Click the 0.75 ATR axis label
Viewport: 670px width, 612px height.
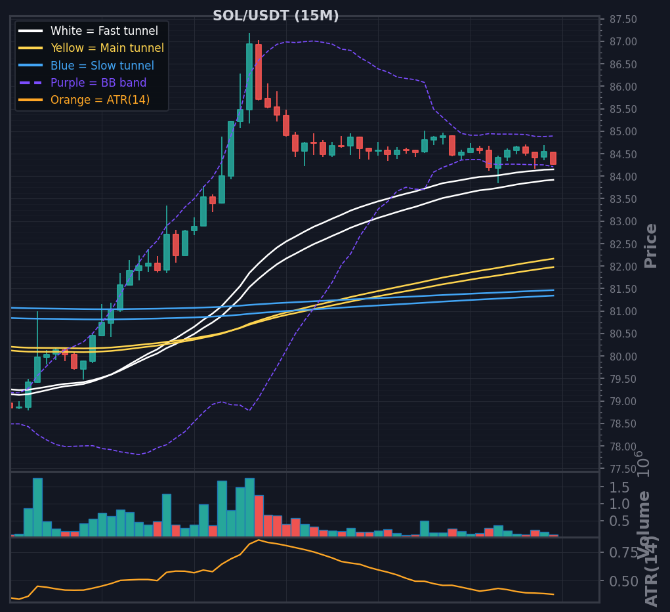tap(624, 552)
